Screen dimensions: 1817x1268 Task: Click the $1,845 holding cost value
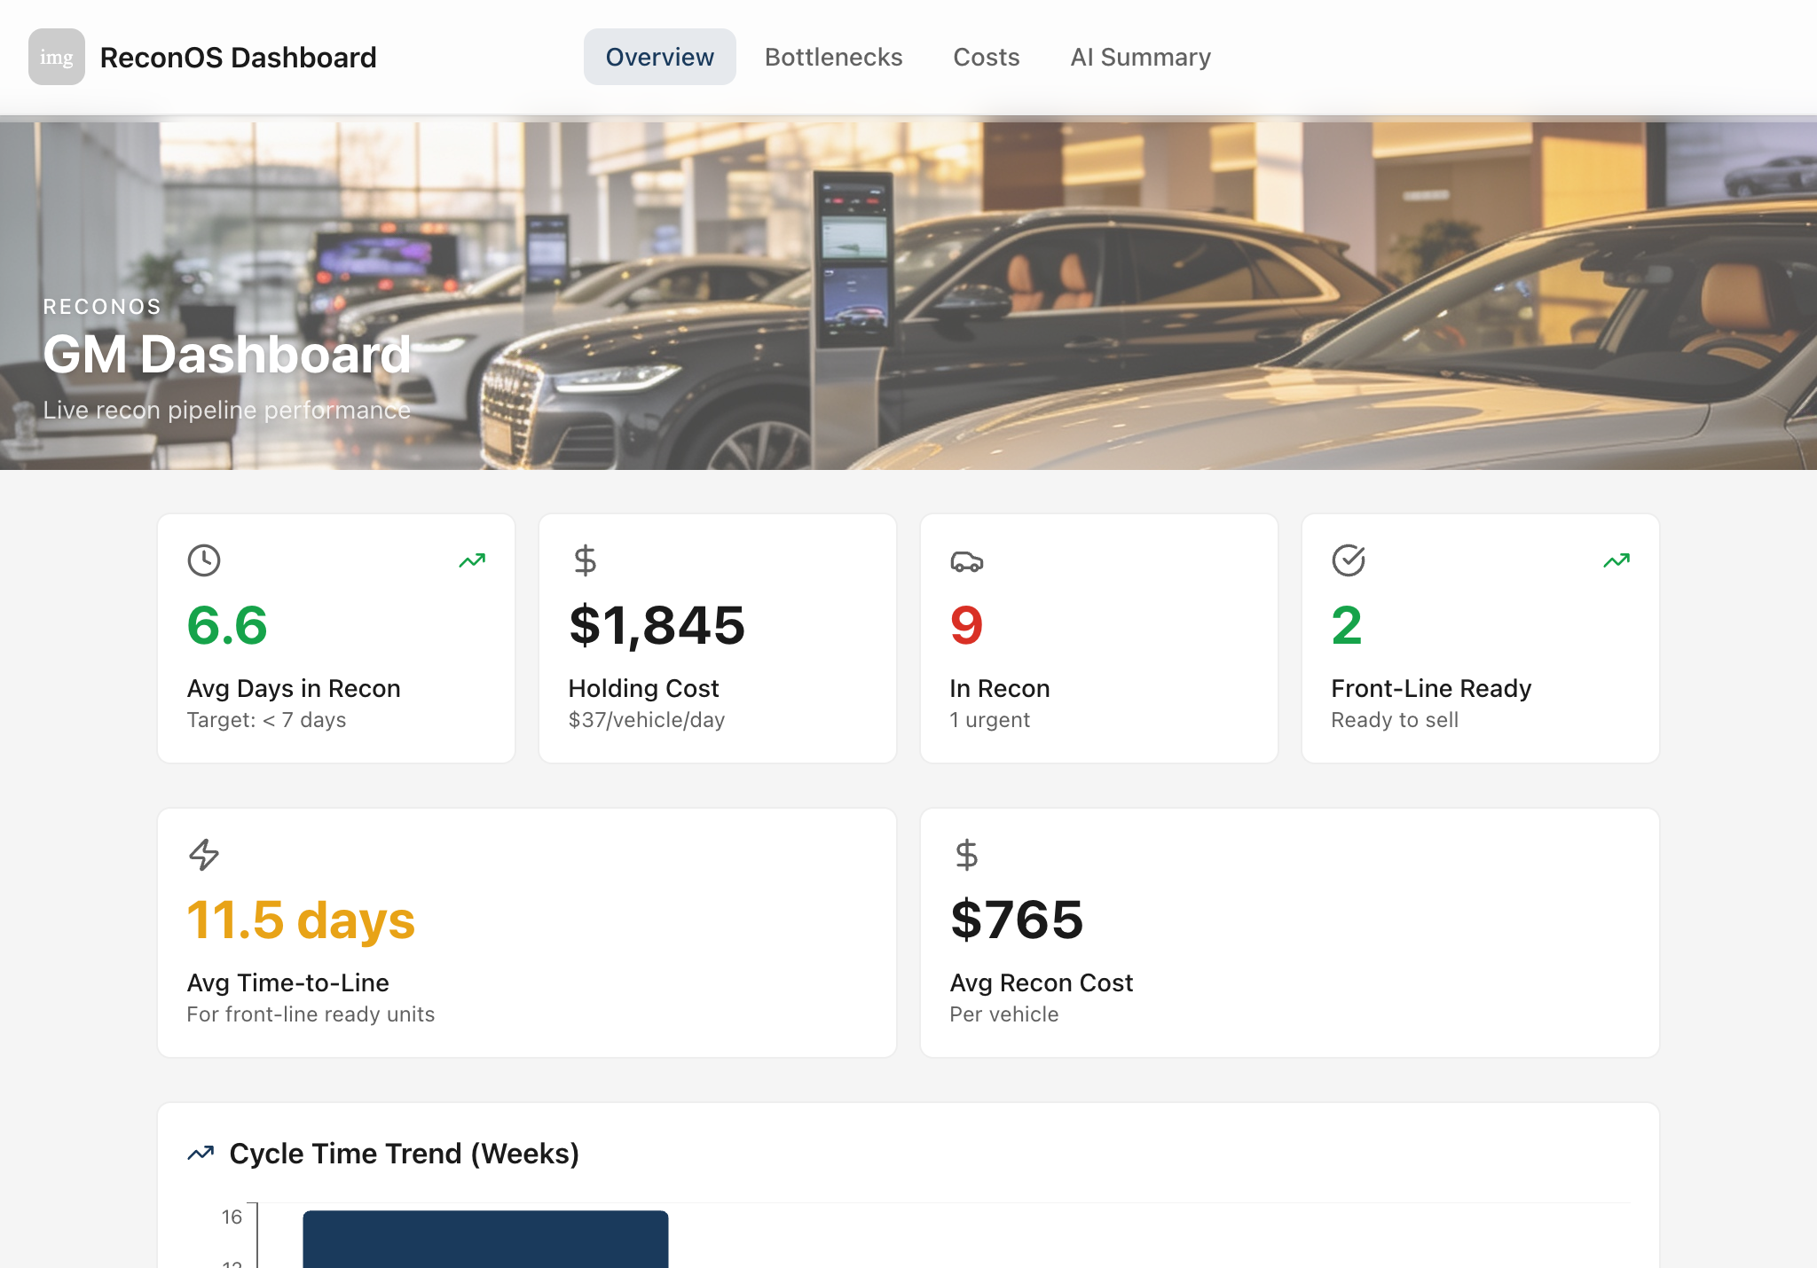(657, 625)
